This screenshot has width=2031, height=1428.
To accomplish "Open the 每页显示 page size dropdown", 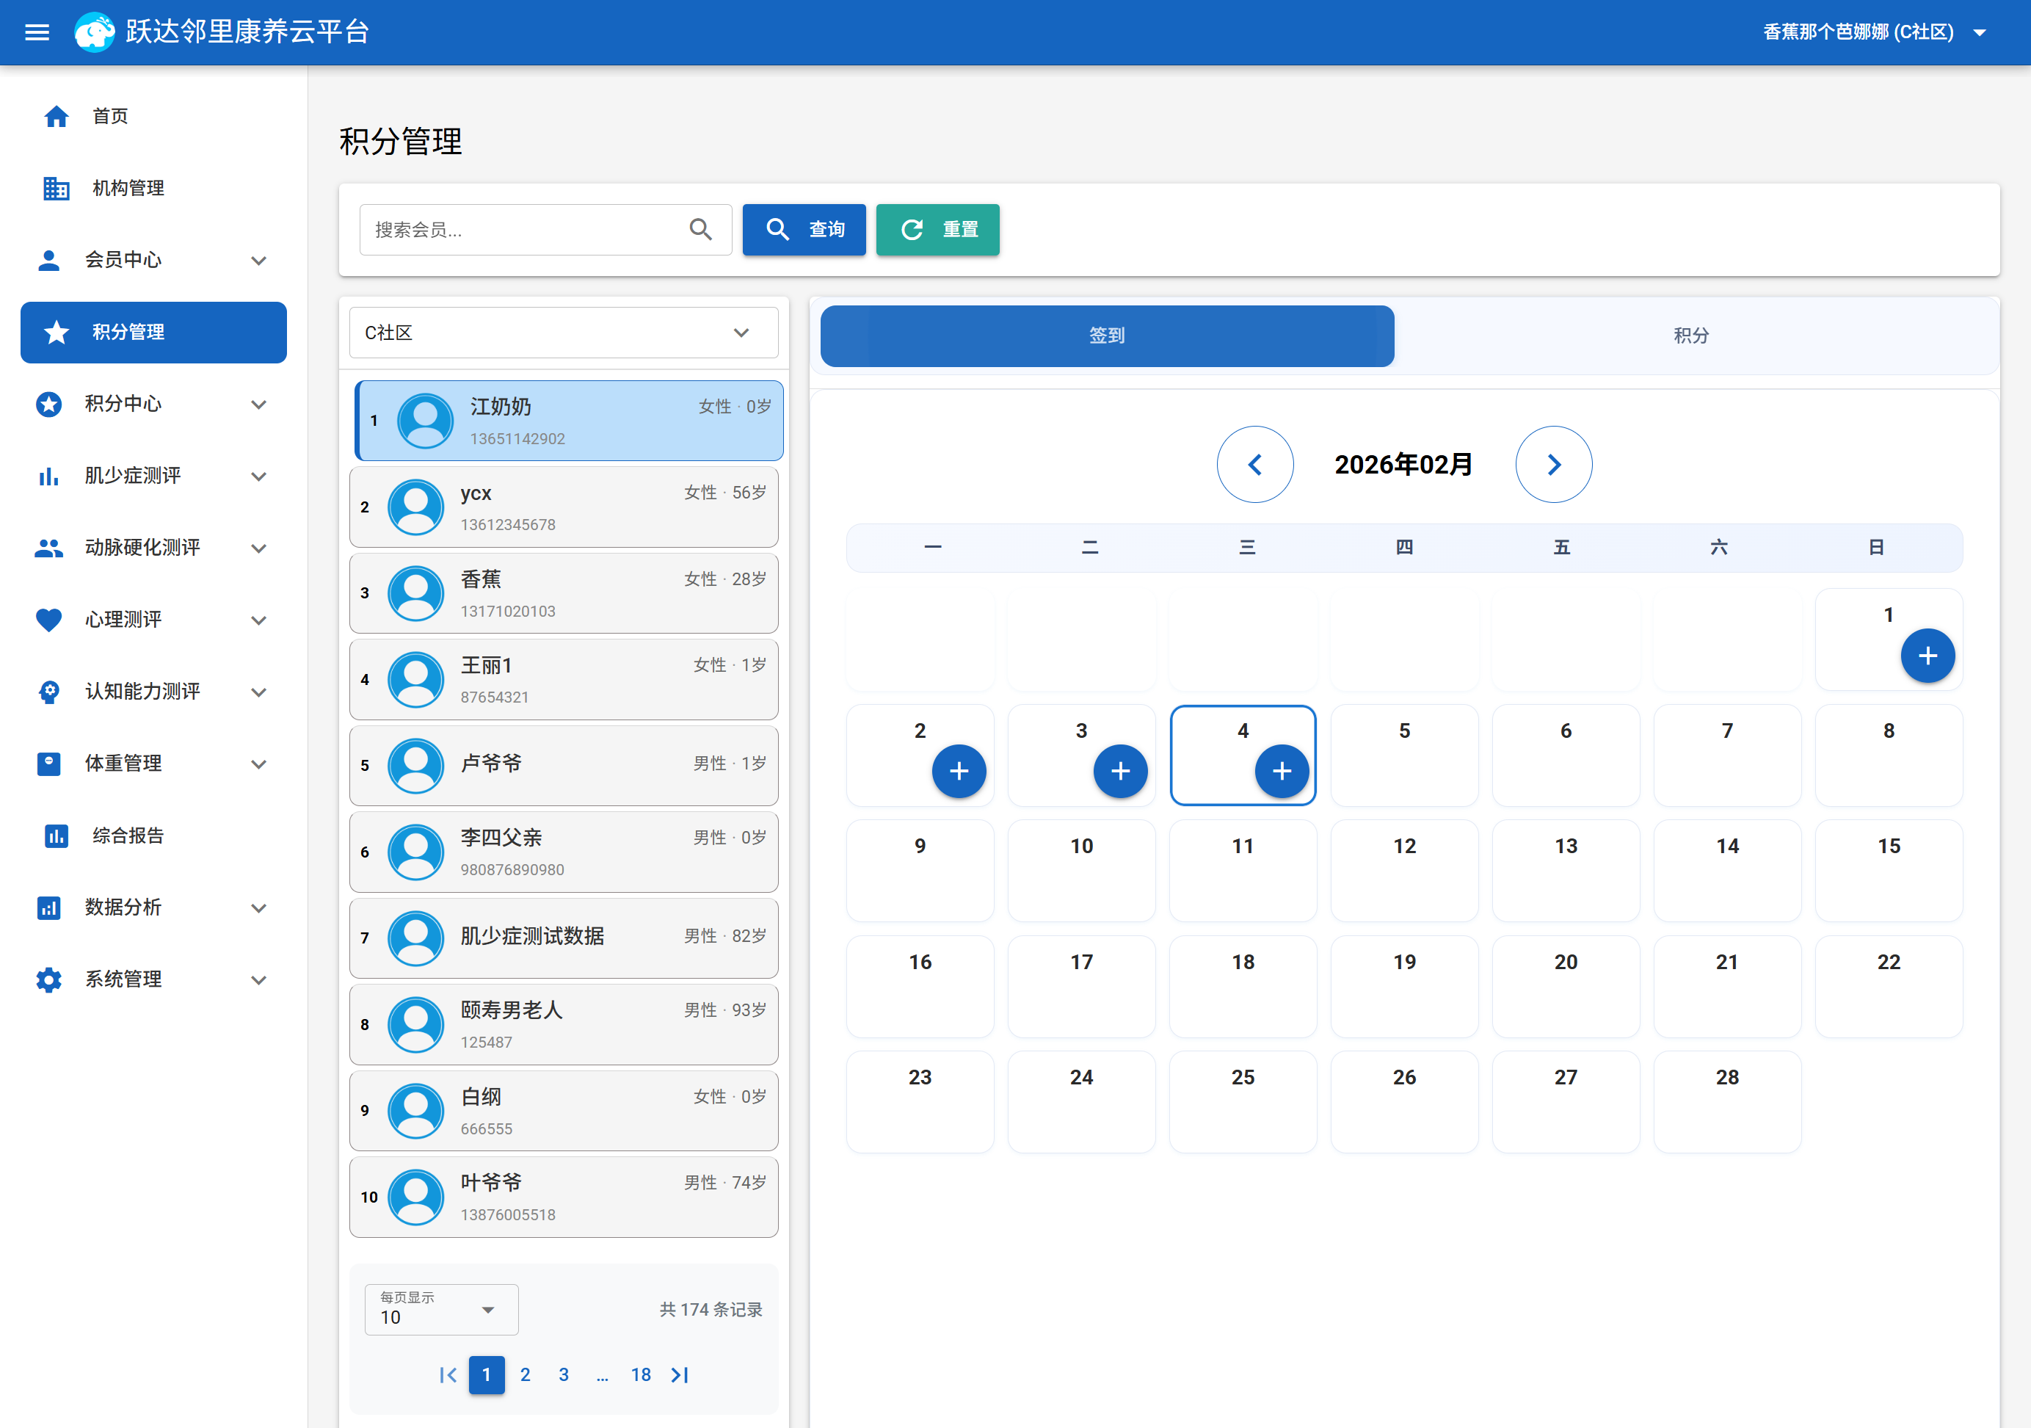I will 441,1310.
